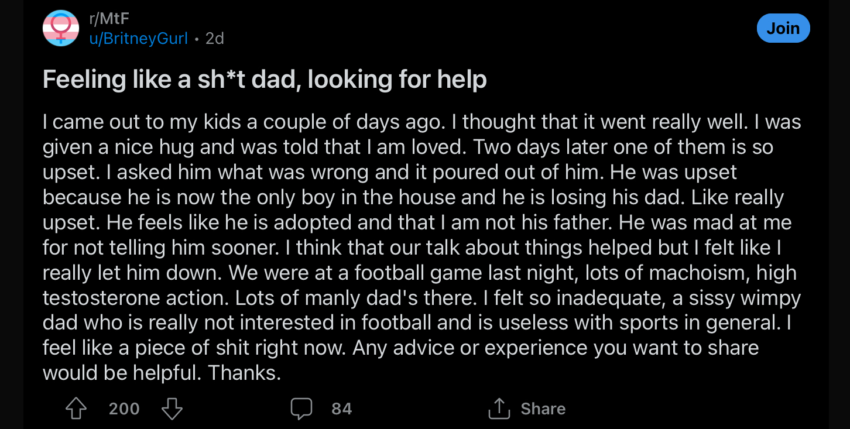The height and width of the screenshot is (429, 850).
Task: Join the r/MtF community
Action: pyautogui.click(x=783, y=28)
